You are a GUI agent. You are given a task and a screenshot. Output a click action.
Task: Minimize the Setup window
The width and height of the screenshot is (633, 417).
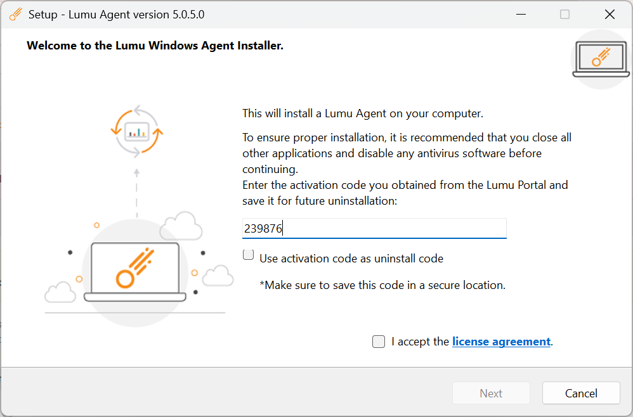[521, 15]
